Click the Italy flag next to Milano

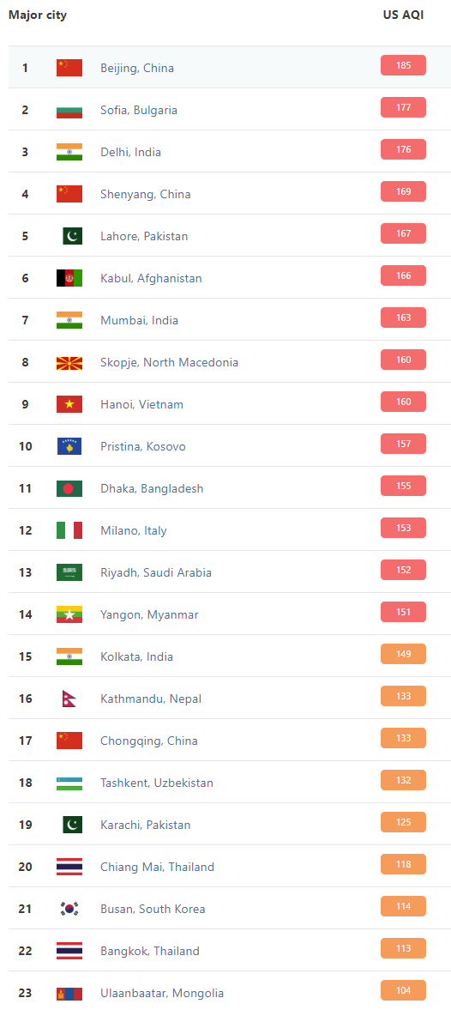(x=69, y=531)
